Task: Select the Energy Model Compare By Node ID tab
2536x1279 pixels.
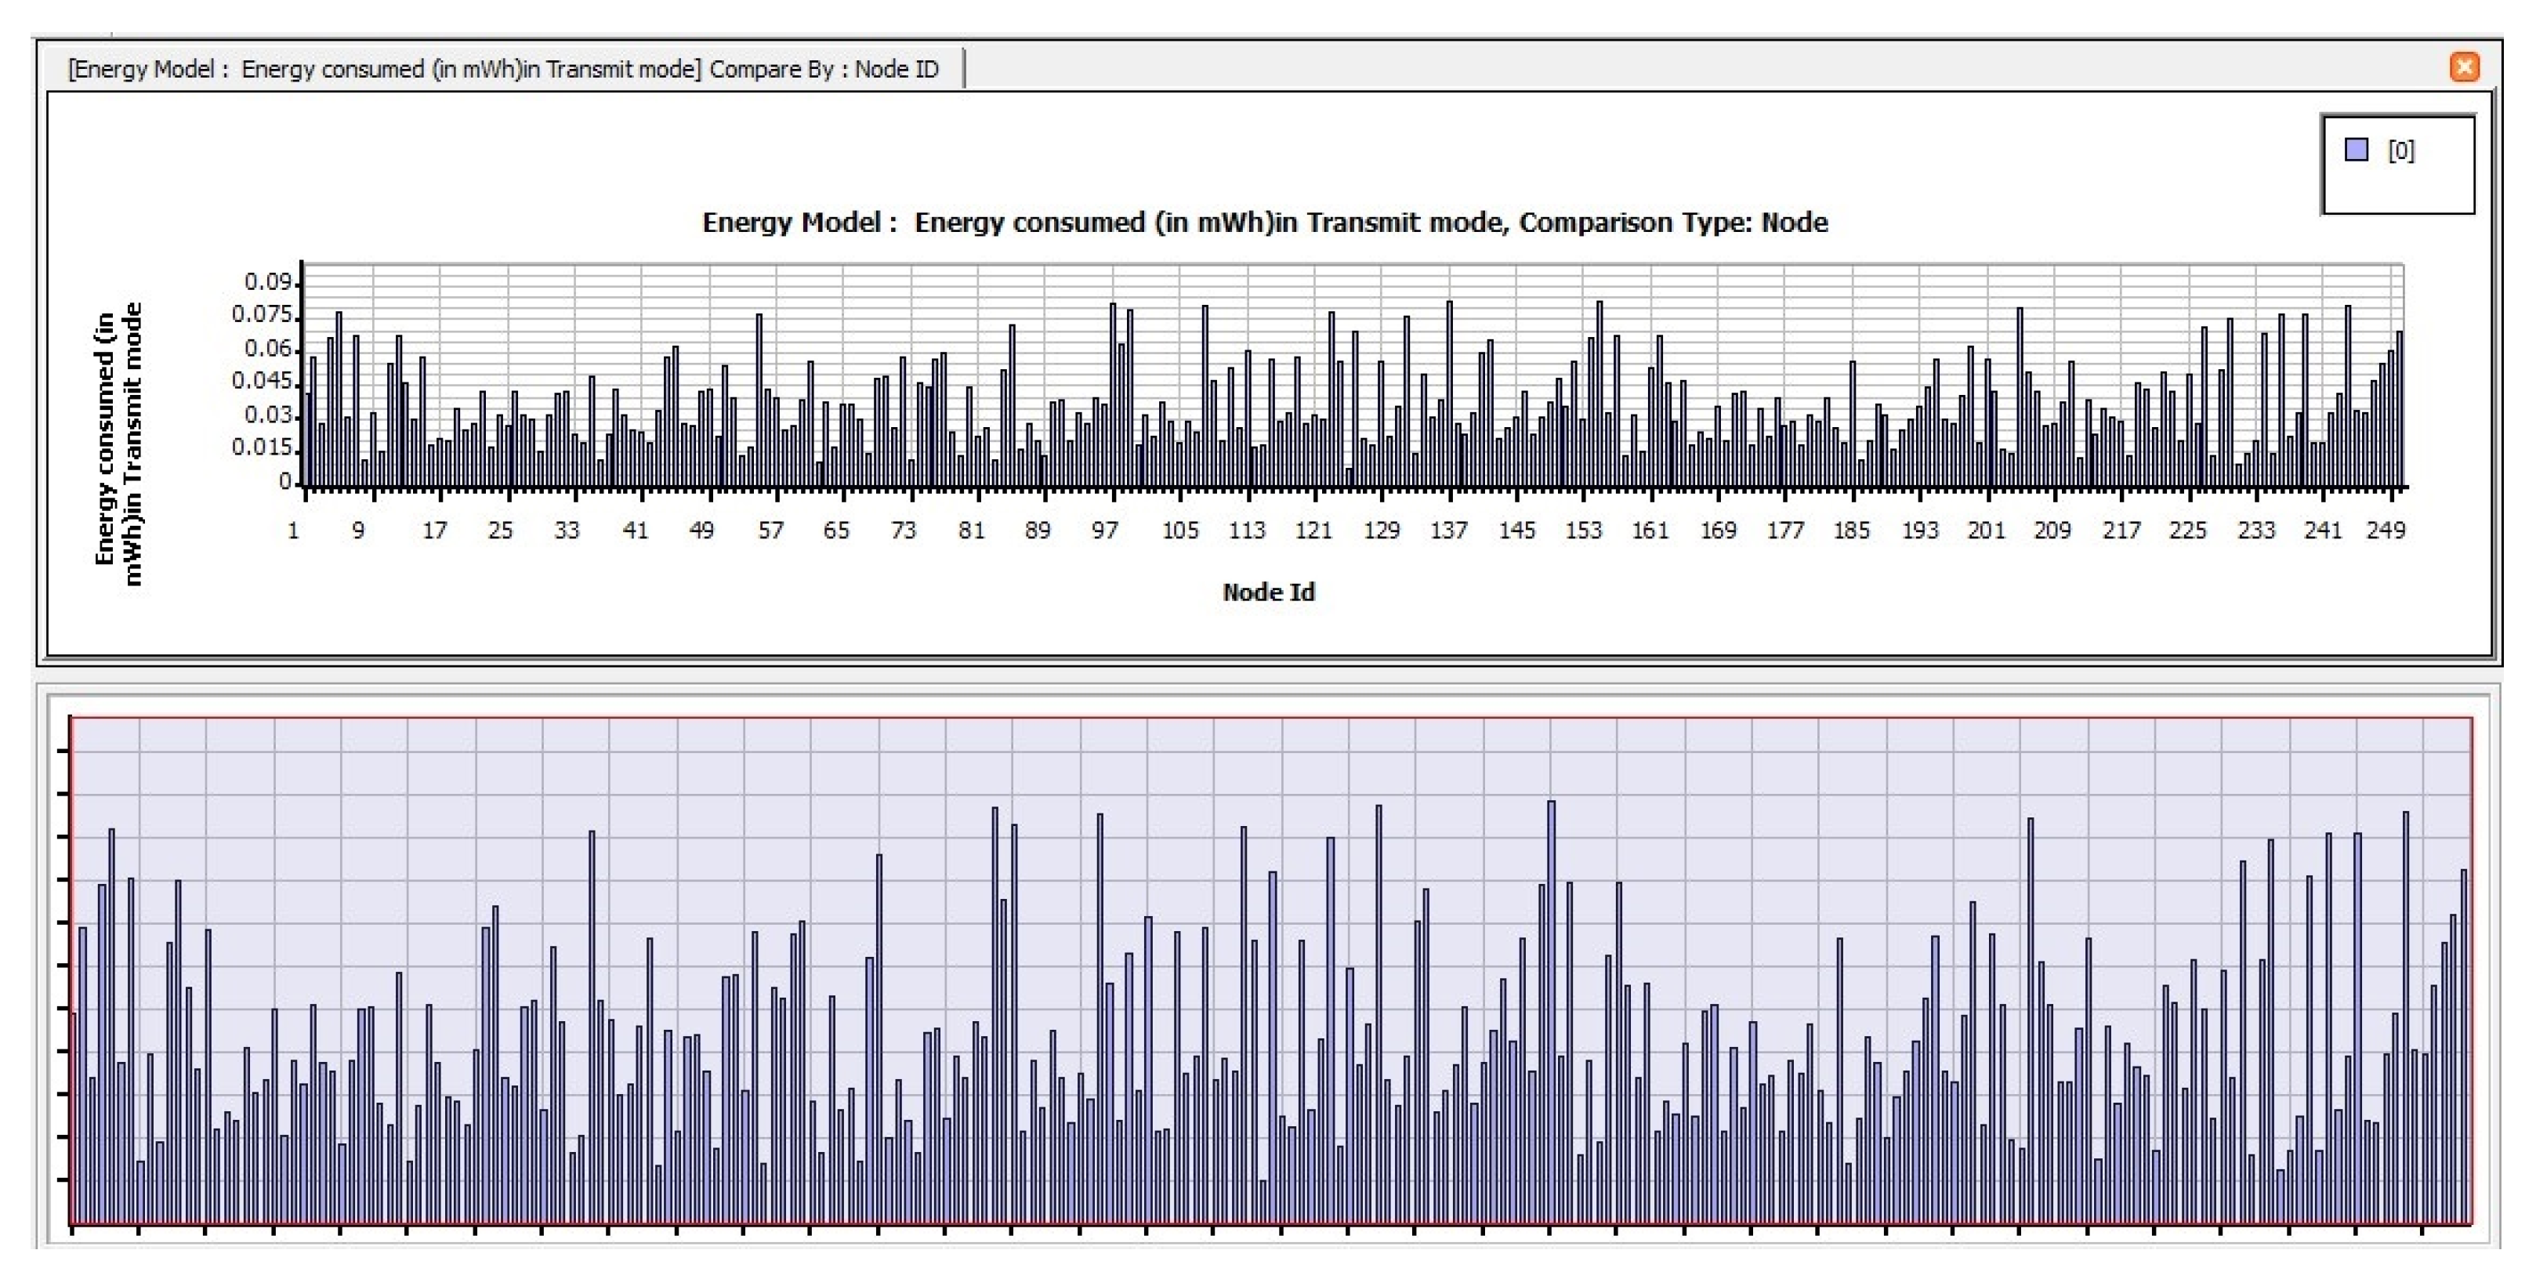Action: click(x=503, y=69)
